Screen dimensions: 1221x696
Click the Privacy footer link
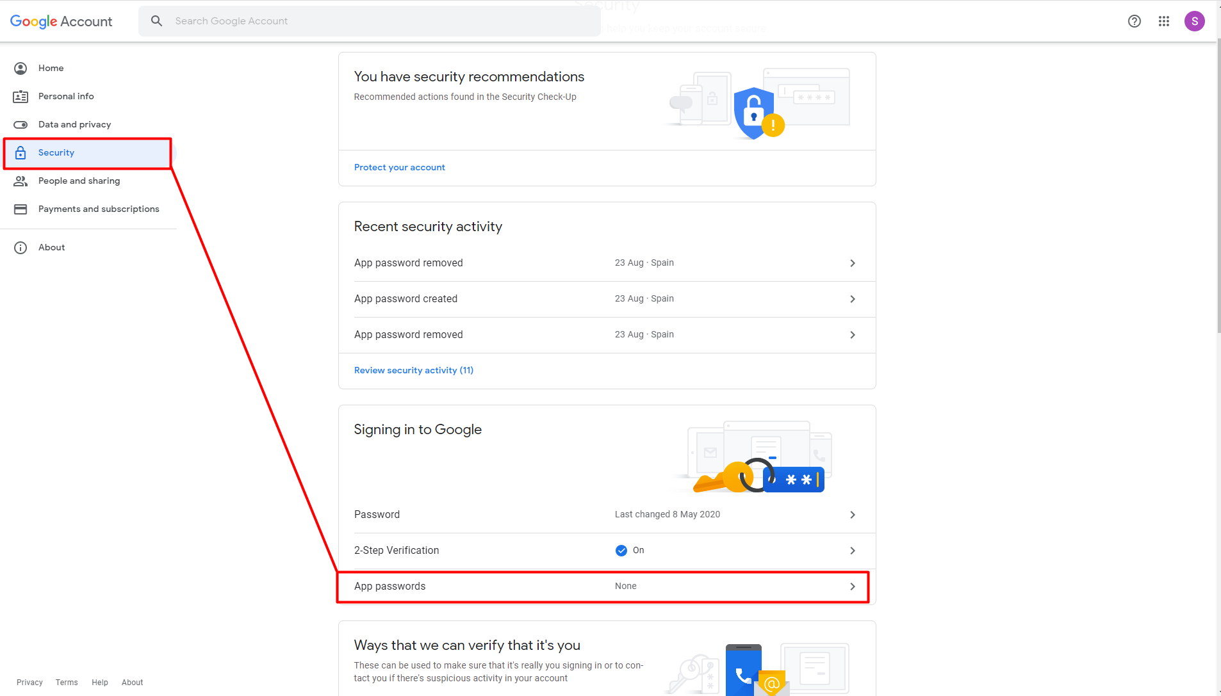pyautogui.click(x=29, y=683)
